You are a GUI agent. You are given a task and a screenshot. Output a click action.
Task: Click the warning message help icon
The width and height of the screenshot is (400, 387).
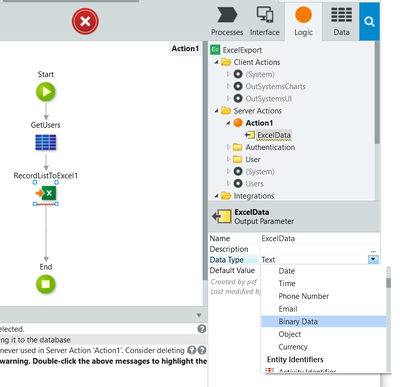coord(202,350)
